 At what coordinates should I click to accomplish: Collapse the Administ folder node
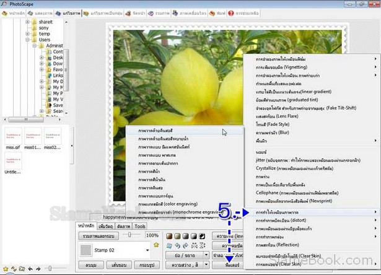click(35, 46)
